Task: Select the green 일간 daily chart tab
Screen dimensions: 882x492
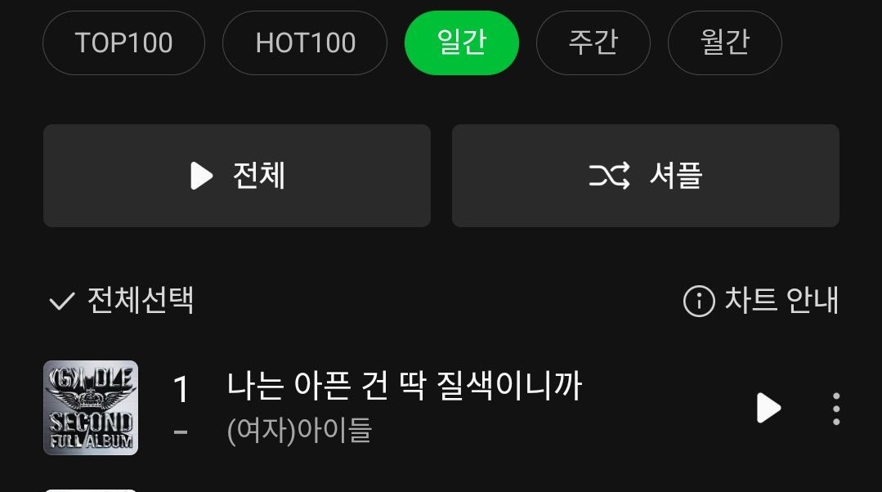Action: tap(461, 42)
